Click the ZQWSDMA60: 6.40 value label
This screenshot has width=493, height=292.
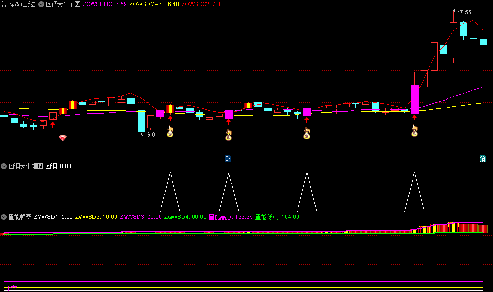point(154,4)
